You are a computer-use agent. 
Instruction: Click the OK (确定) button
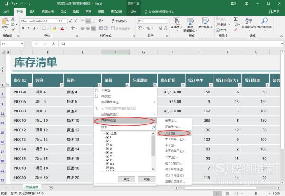pyautogui.click(x=126, y=179)
